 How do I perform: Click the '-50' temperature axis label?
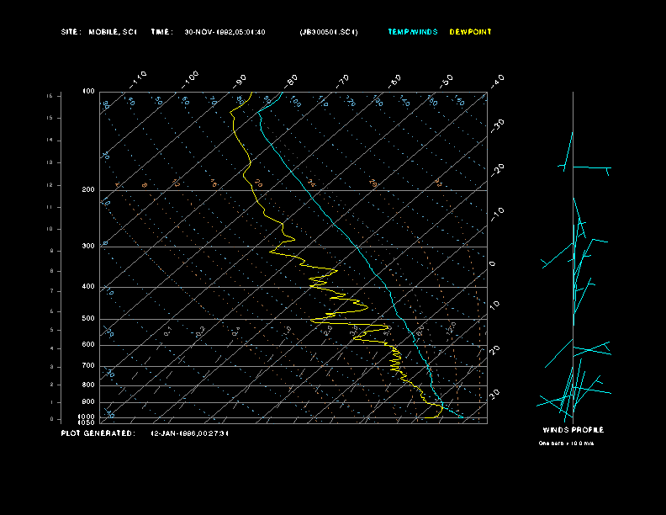[x=447, y=81]
